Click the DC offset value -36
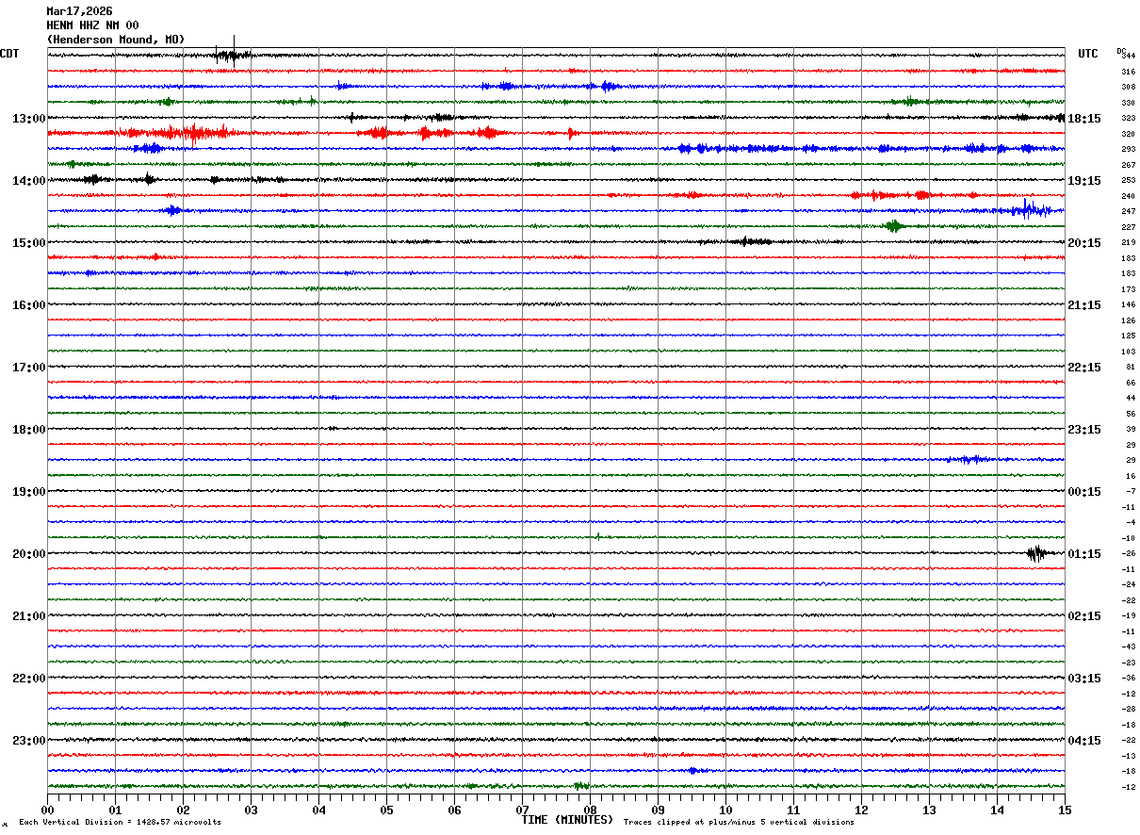This screenshot has width=1140, height=835. 1128,678
